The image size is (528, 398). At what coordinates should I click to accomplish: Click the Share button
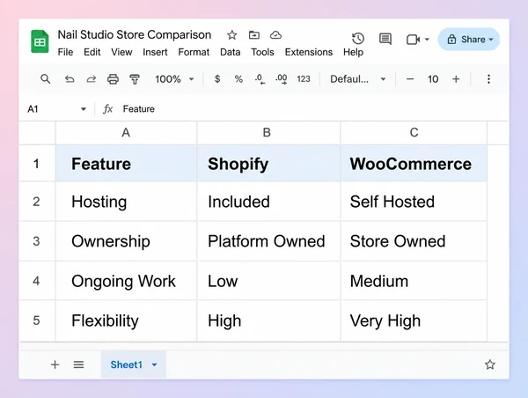click(x=469, y=40)
